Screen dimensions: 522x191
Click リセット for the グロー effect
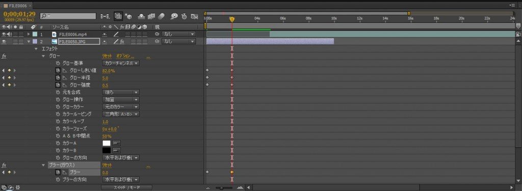coord(107,56)
